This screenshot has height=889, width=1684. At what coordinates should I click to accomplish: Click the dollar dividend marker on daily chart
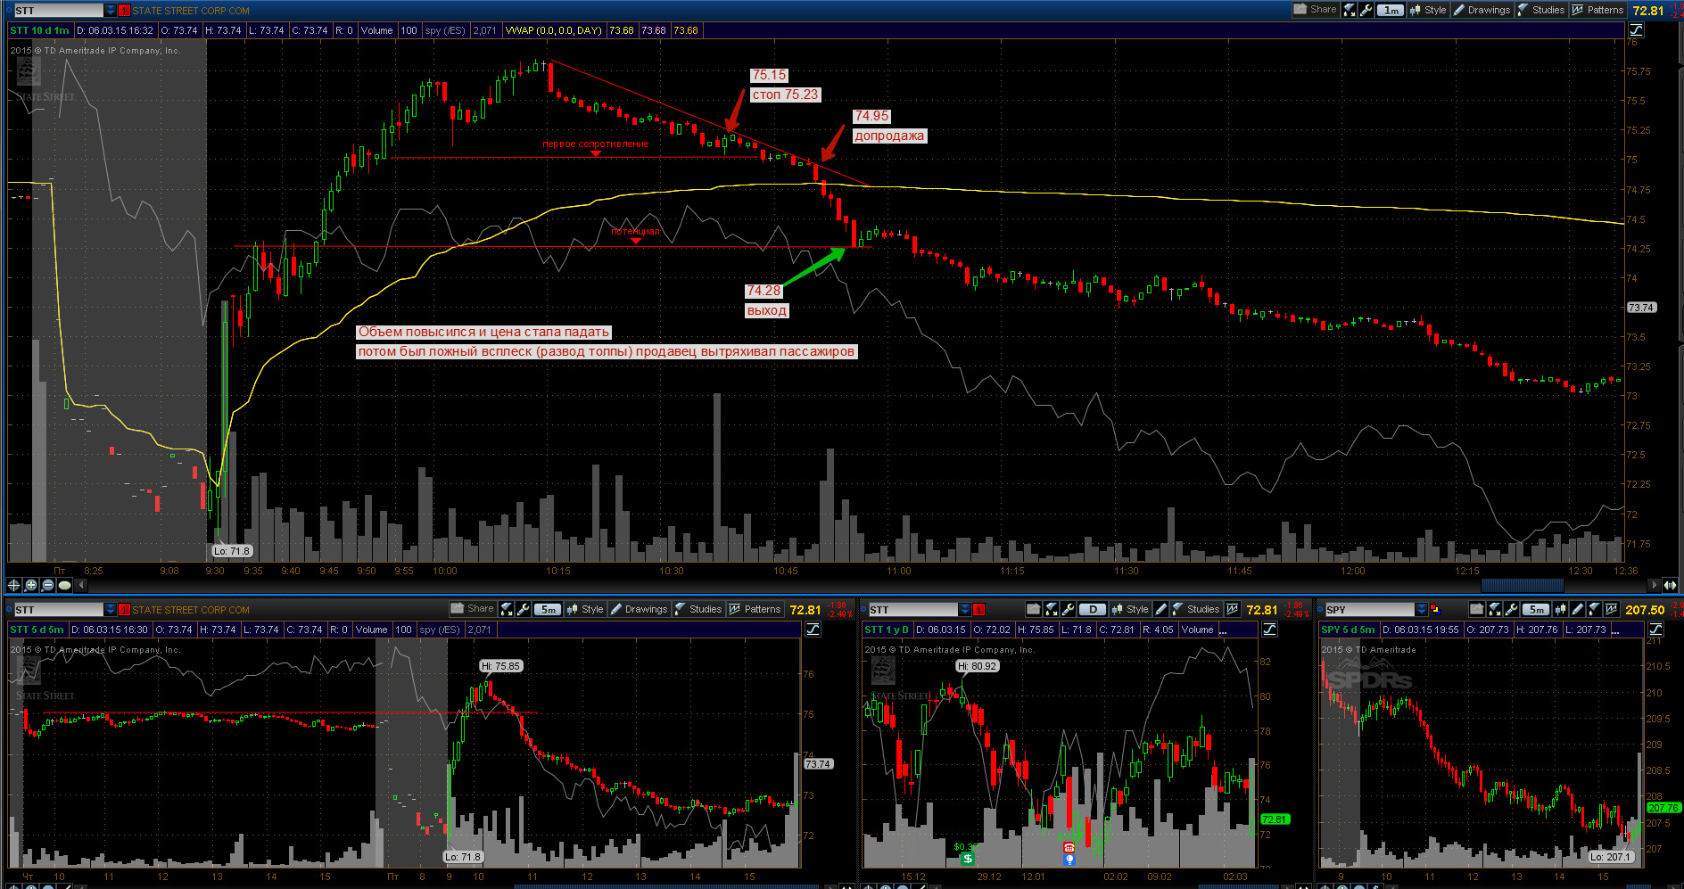pyautogui.click(x=967, y=859)
